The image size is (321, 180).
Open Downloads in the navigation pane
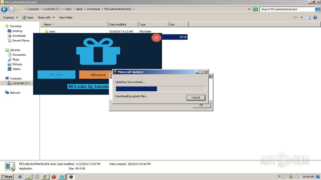(19, 36)
